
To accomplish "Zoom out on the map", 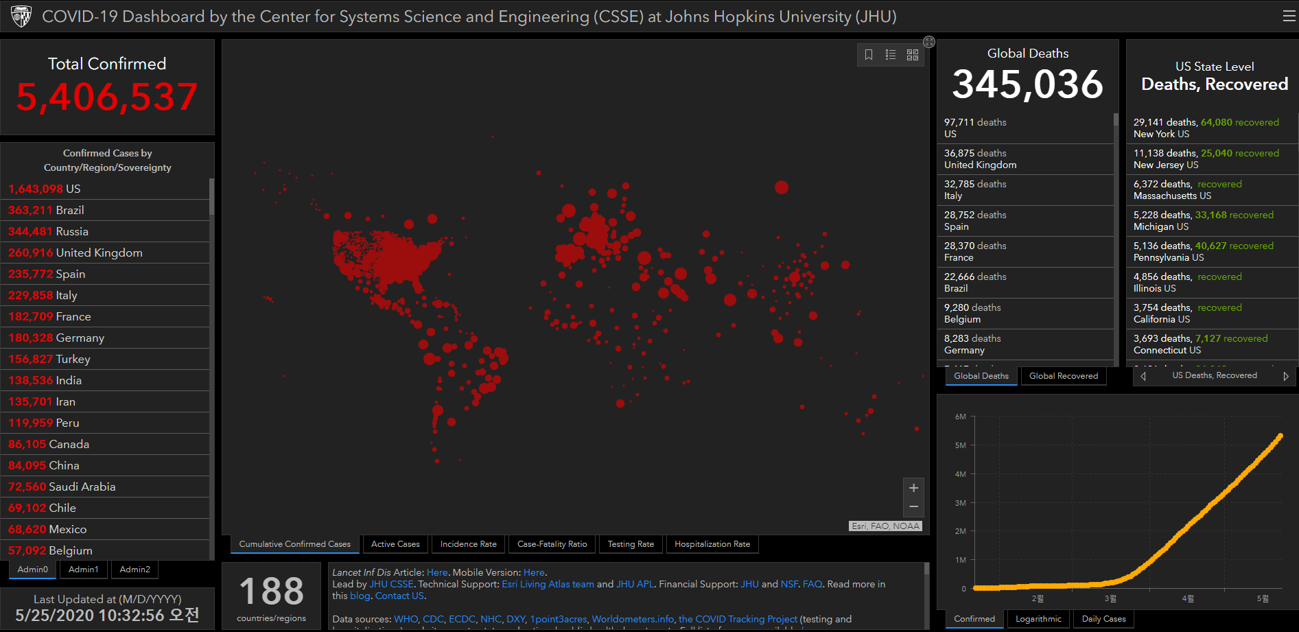I will 913,506.
